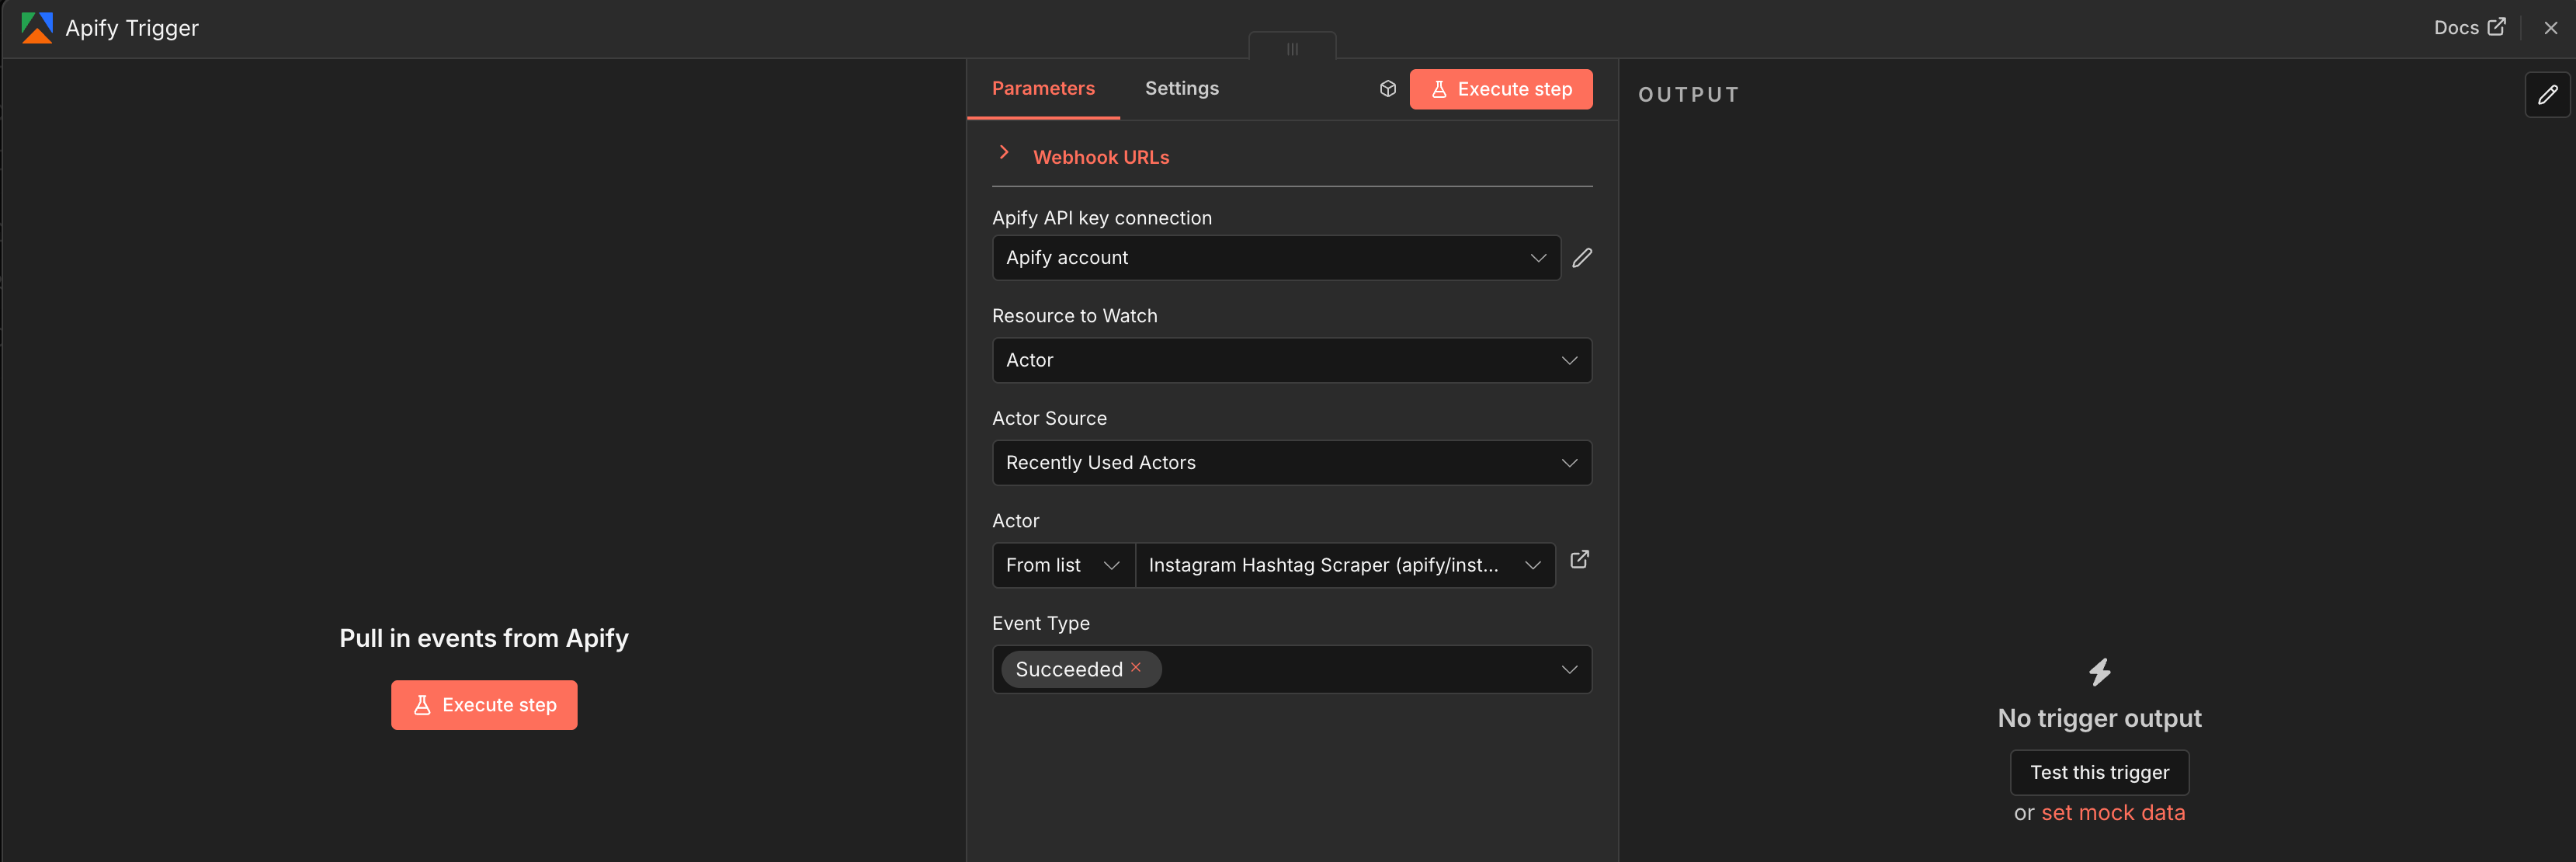Screen dimensions: 2576x862
Task: Open Docs via the external link icon
Action: pyautogui.click(x=2497, y=27)
